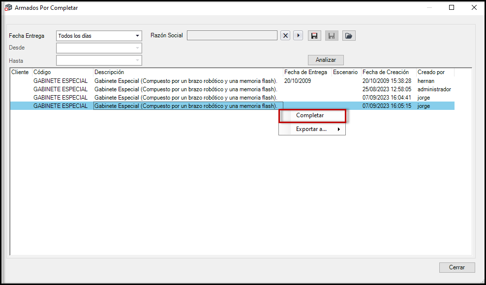Open the Desde date dropdown
This screenshot has height=285, width=486.
point(137,48)
